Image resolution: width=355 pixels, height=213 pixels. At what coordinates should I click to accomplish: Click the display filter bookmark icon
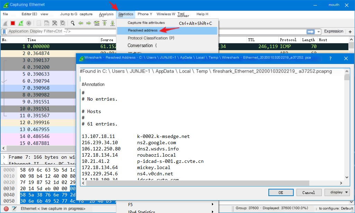[4, 31]
